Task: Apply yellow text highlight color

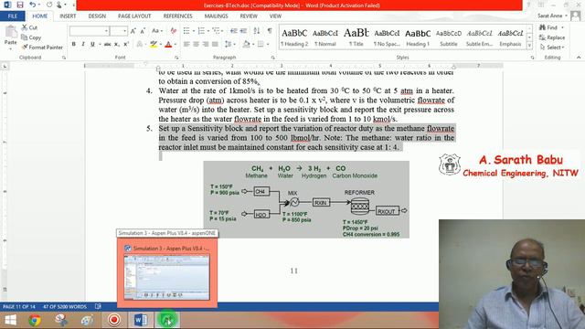Action: coord(154,45)
